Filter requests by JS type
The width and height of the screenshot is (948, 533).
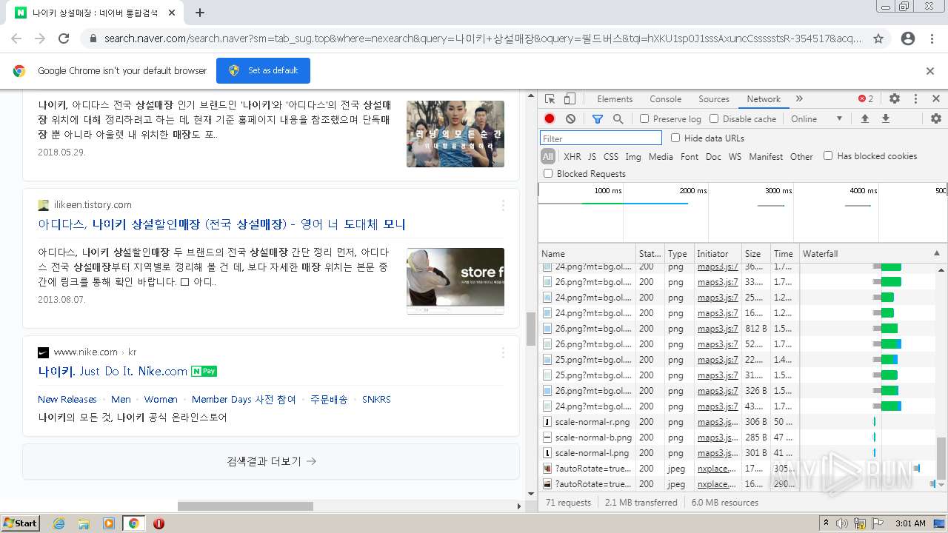pos(592,156)
